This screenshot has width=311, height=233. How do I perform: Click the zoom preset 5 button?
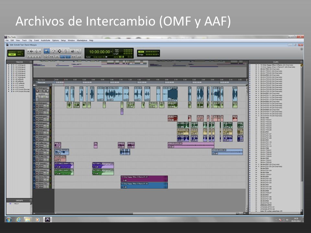pyautogui.click(x=40, y=57)
